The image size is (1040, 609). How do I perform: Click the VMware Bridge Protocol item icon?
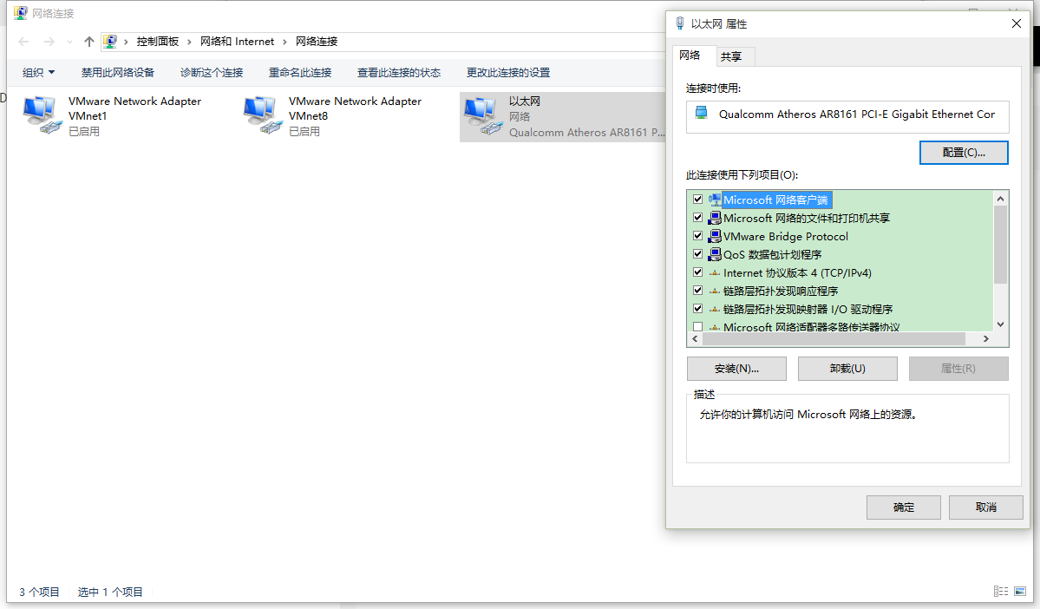[x=715, y=236]
